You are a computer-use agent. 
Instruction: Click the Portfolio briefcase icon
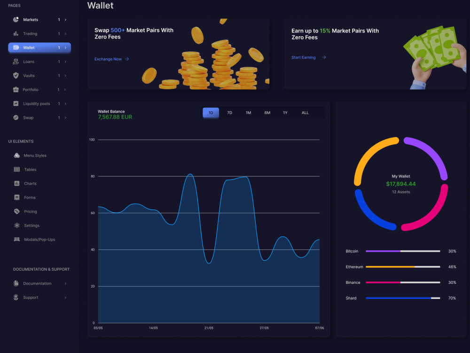[16, 89]
